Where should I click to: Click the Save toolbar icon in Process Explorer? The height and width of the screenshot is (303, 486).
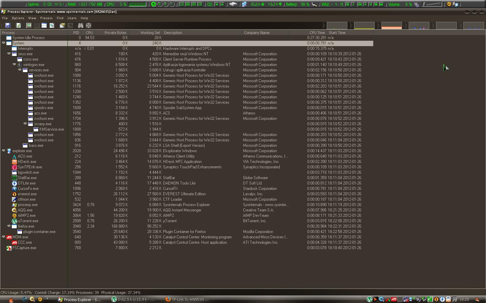[8, 26]
